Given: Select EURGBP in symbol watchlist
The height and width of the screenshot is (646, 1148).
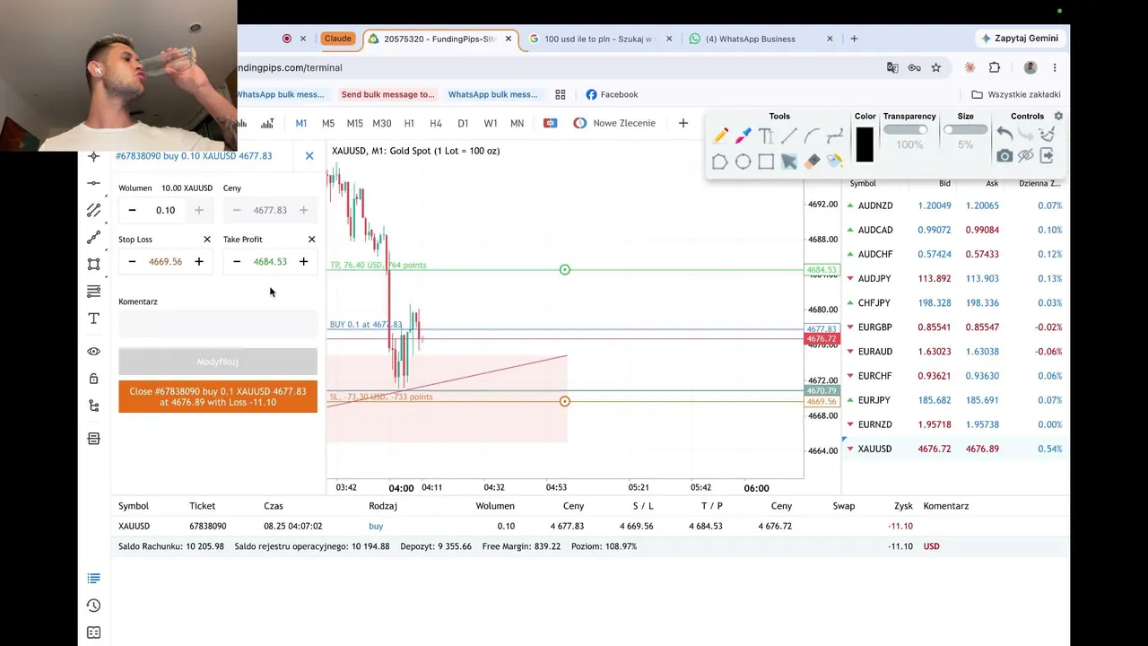Looking at the screenshot, I should (954, 327).
